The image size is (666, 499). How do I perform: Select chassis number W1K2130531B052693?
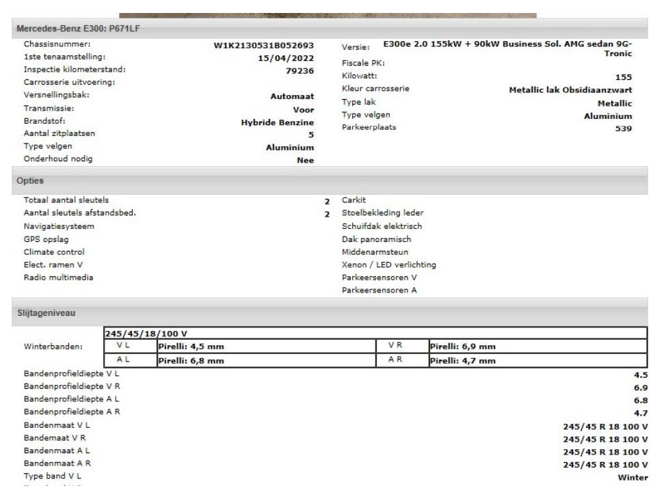pyautogui.click(x=264, y=45)
